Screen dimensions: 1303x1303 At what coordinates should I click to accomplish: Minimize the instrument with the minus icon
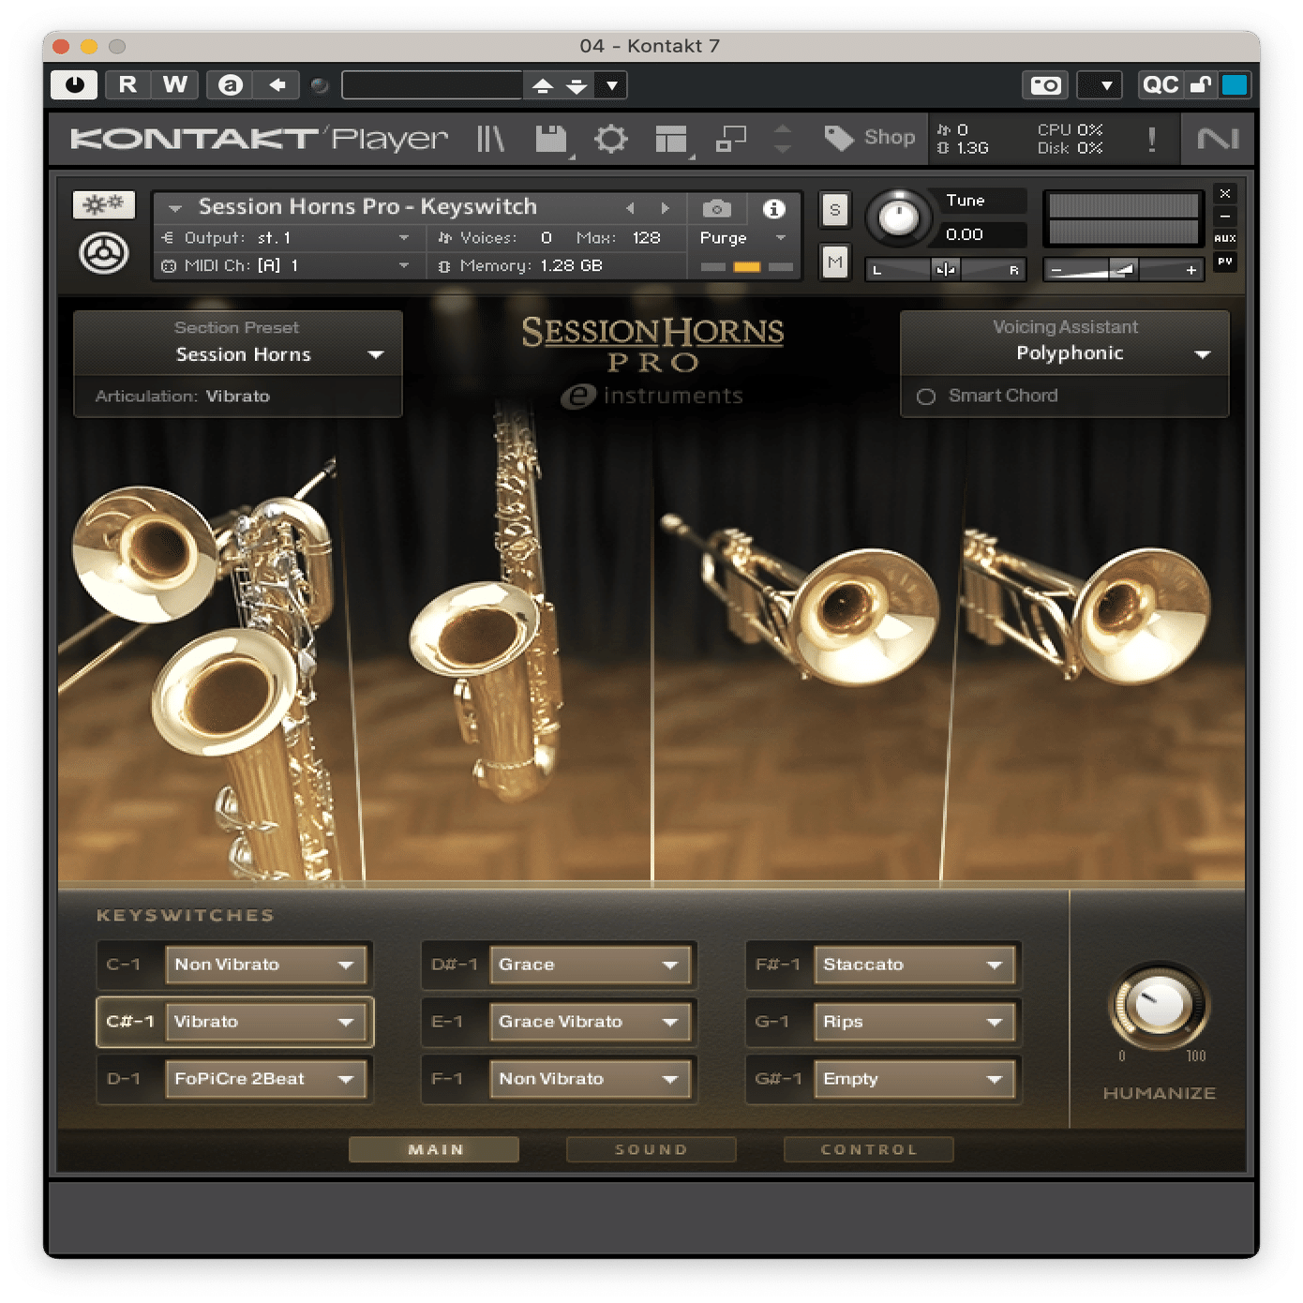tap(1225, 216)
